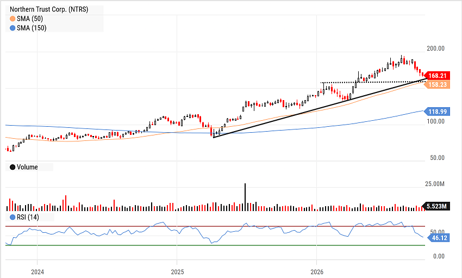
Task: Click the 100.00 price axis label
Action: 435,121
